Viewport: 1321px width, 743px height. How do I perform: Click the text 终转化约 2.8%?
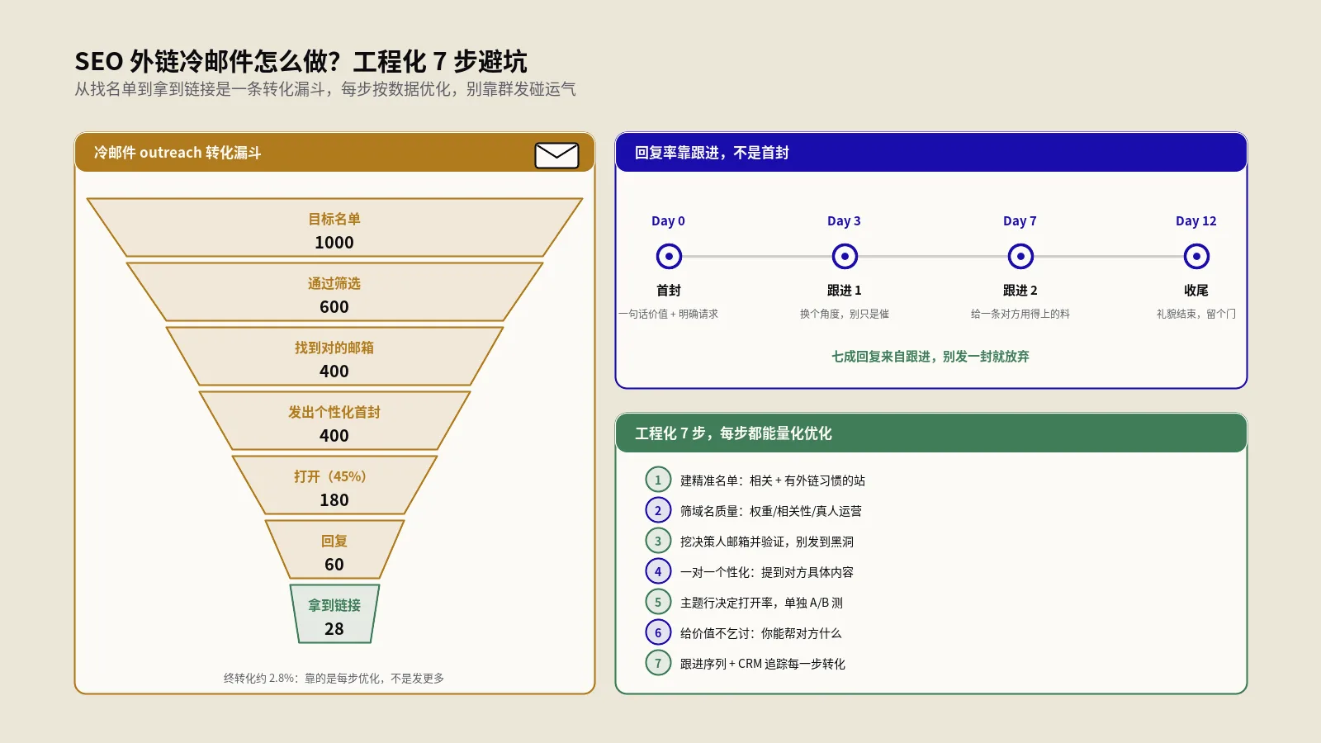tap(260, 678)
